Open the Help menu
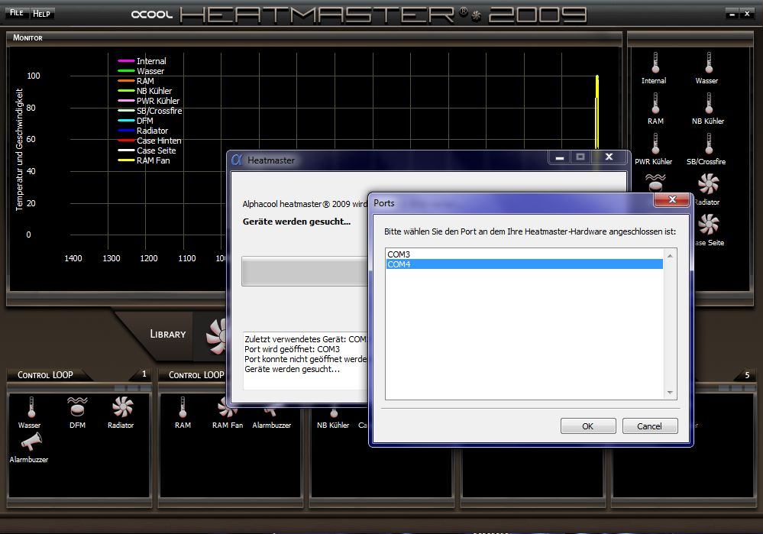 coord(41,14)
